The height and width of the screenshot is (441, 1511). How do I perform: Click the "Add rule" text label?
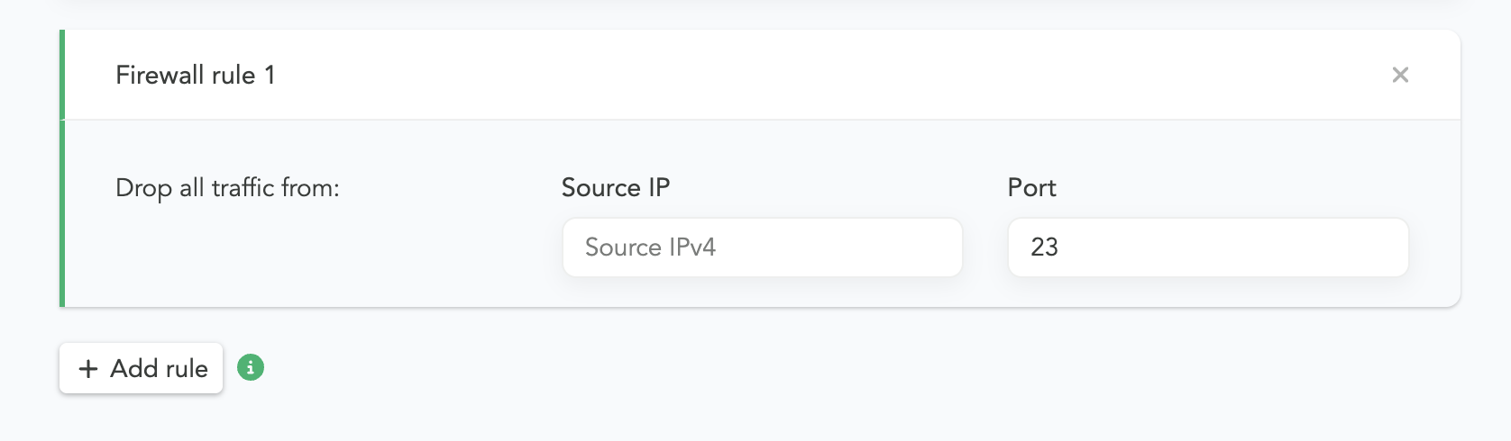(159, 369)
